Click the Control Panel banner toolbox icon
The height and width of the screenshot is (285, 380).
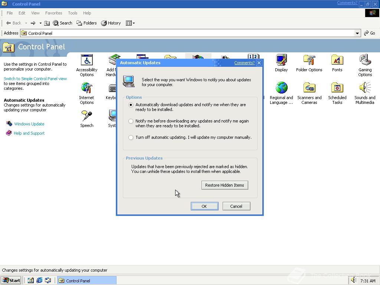pyautogui.click(x=9, y=47)
